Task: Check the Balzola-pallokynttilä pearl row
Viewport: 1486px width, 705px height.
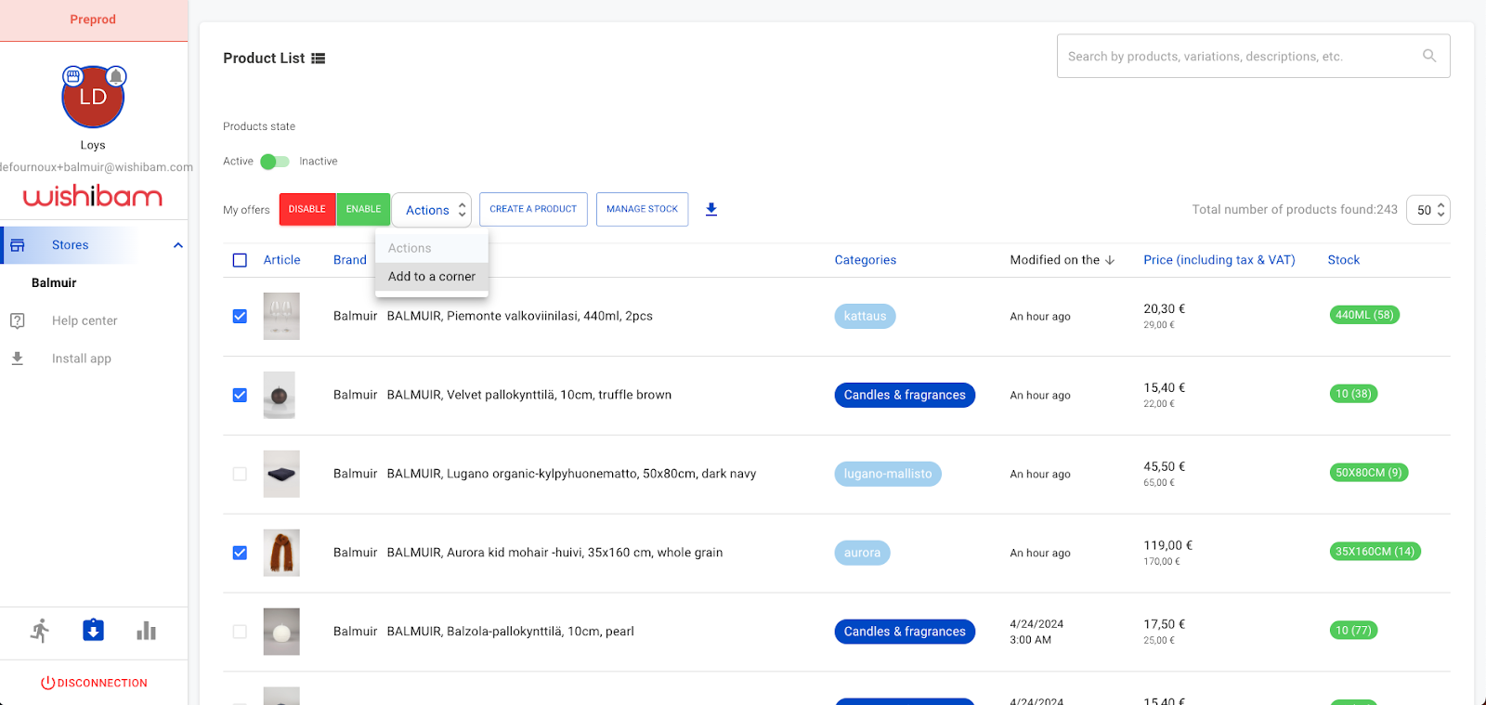Action: 240,632
